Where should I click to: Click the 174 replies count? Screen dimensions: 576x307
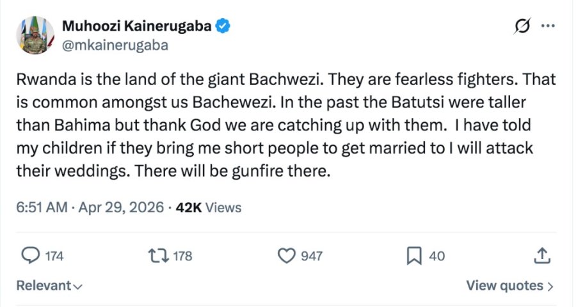point(54,256)
